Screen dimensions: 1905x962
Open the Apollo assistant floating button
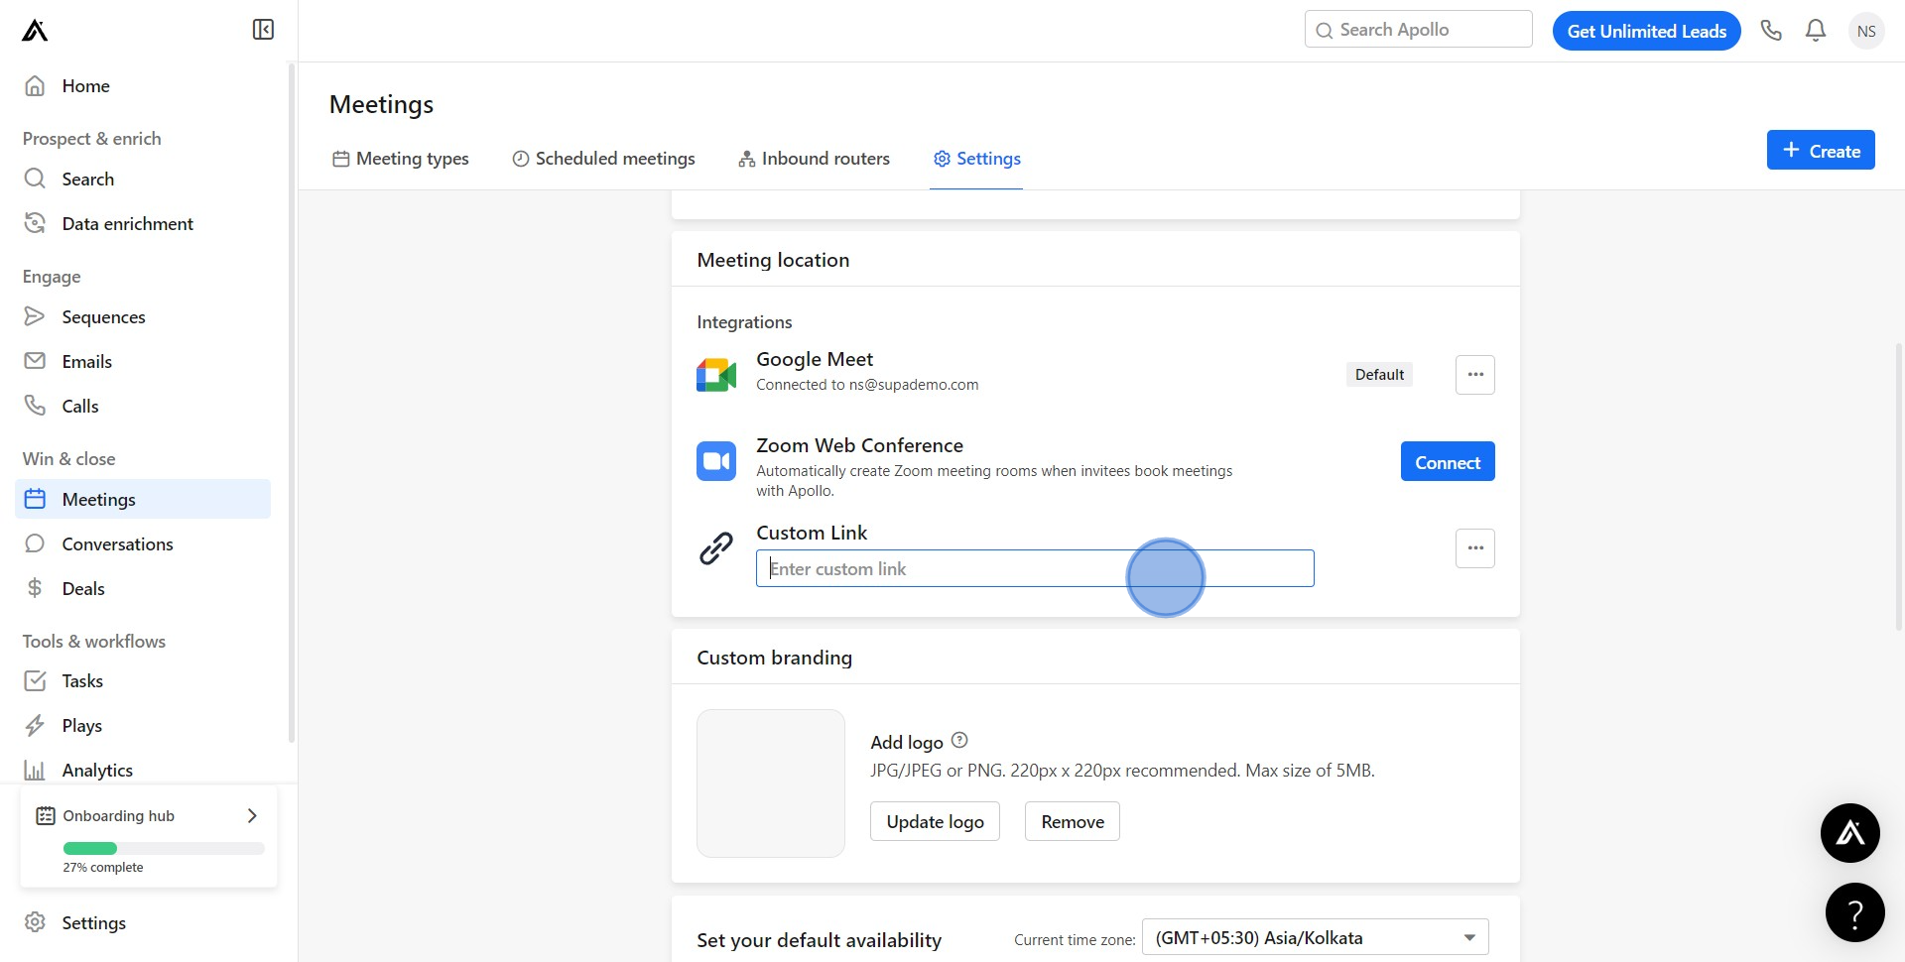1850,833
